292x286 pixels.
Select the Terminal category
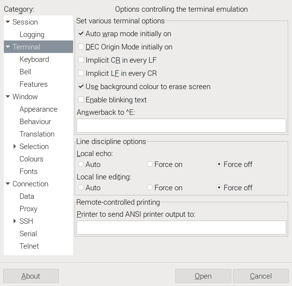26,47
